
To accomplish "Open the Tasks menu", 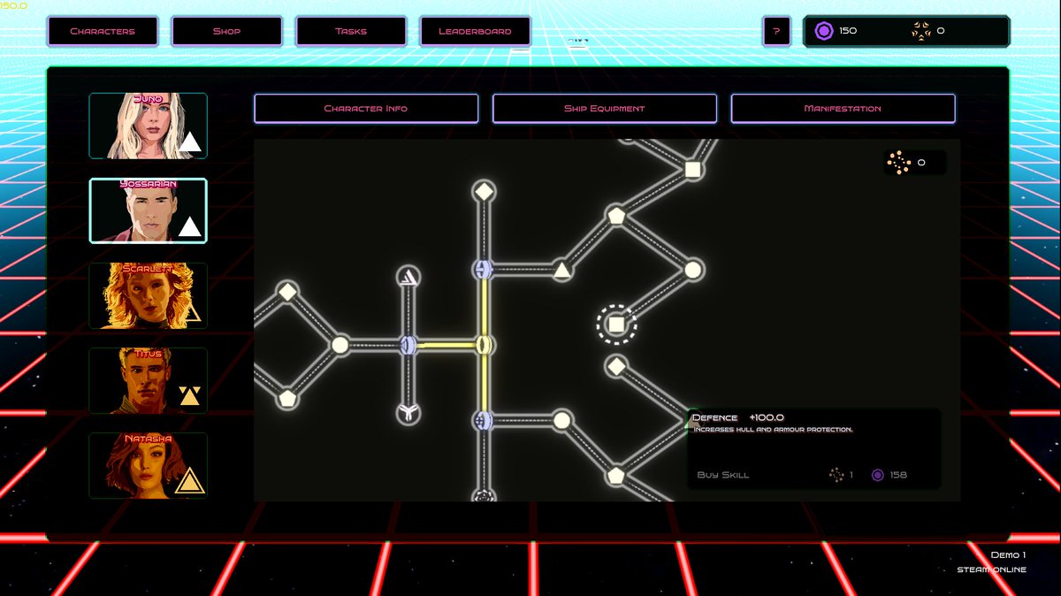I will tap(350, 30).
